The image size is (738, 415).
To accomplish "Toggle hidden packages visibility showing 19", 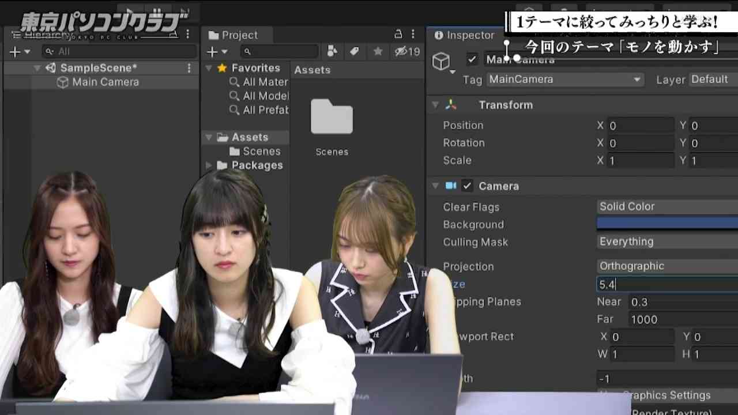I will click(x=407, y=52).
